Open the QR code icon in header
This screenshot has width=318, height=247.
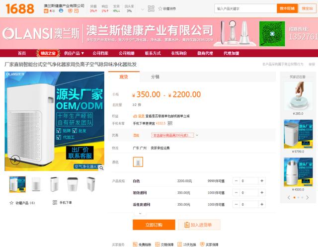click(151, 8)
